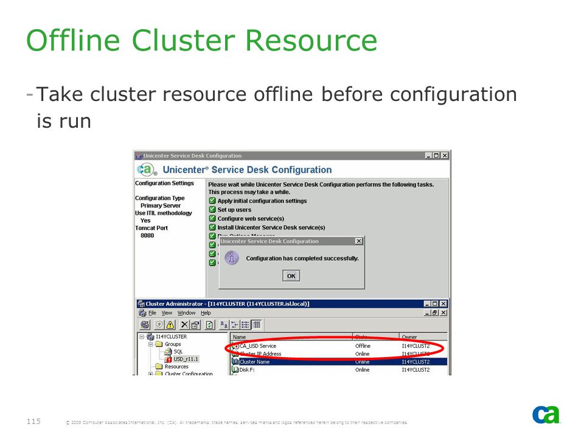
Task: Select I14YCLUSTER root node label
Action: (172, 336)
